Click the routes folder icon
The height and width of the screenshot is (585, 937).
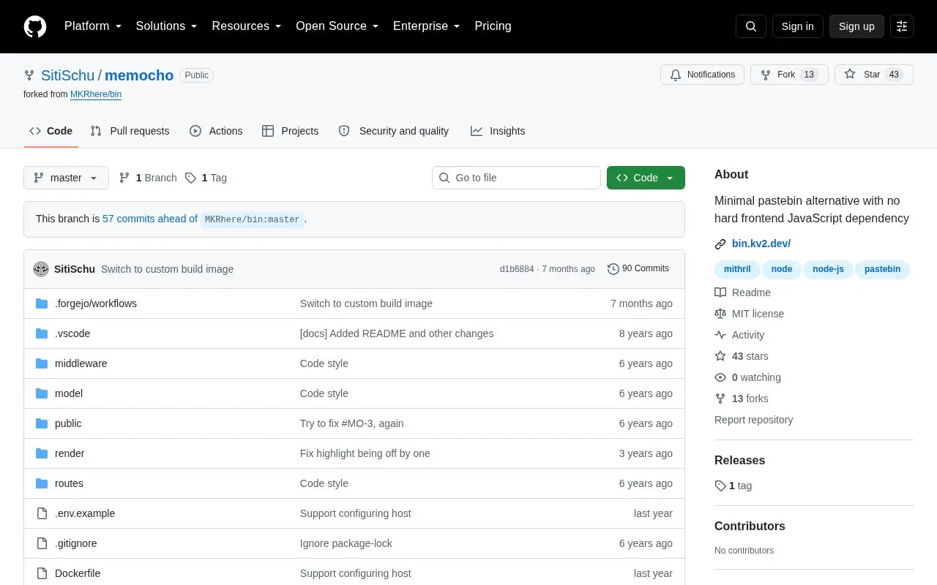[x=42, y=483]
